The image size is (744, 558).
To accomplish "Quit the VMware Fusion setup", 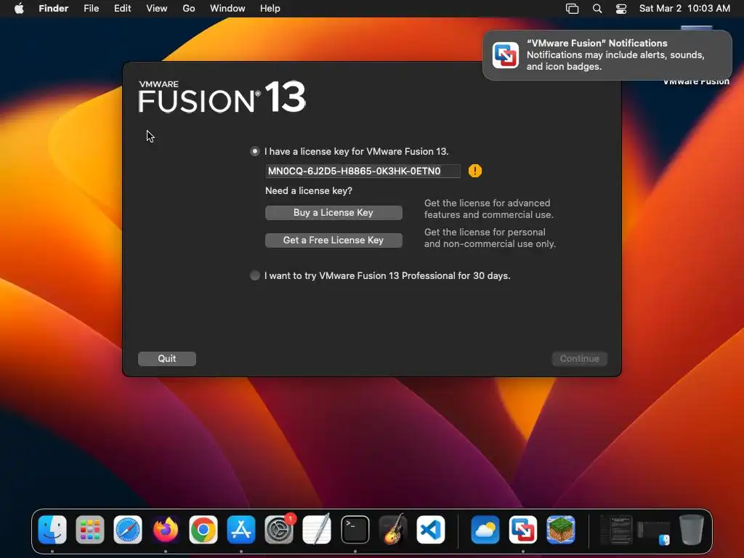I will (x=167, y=359).
